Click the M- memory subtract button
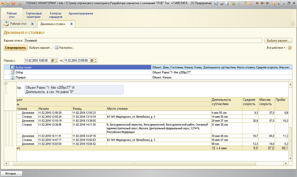The width and height of the screenshot is (297, 177). (x=268, y=3)
